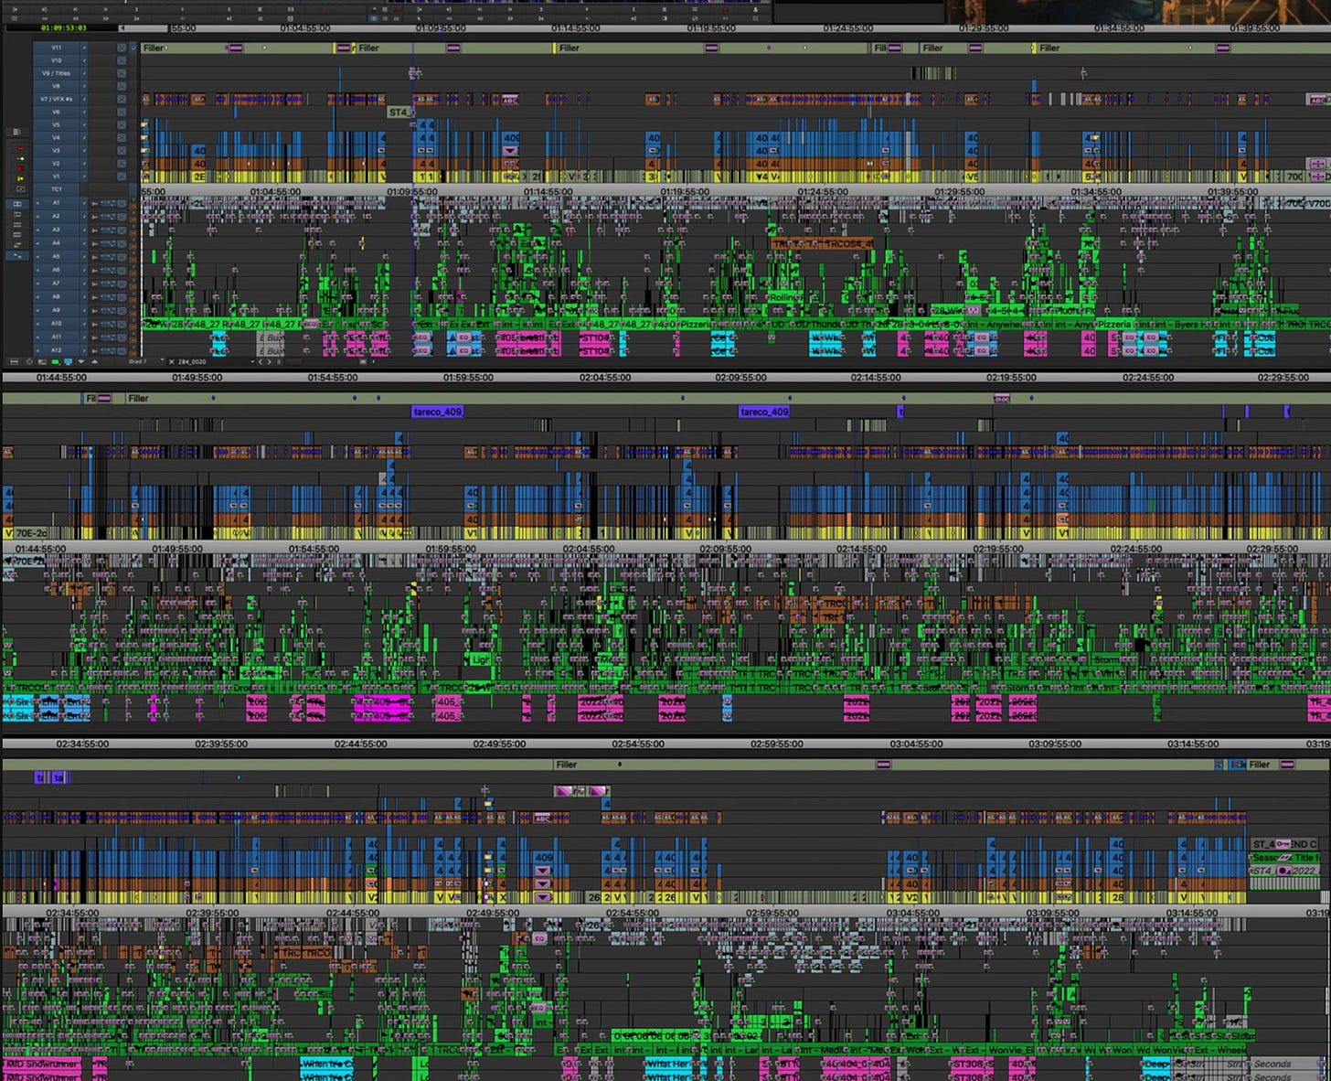This screenshot has width=1331, height=1081.
Task: Click the V7 / VFX track monitor icon
Action: coord(122,100)
